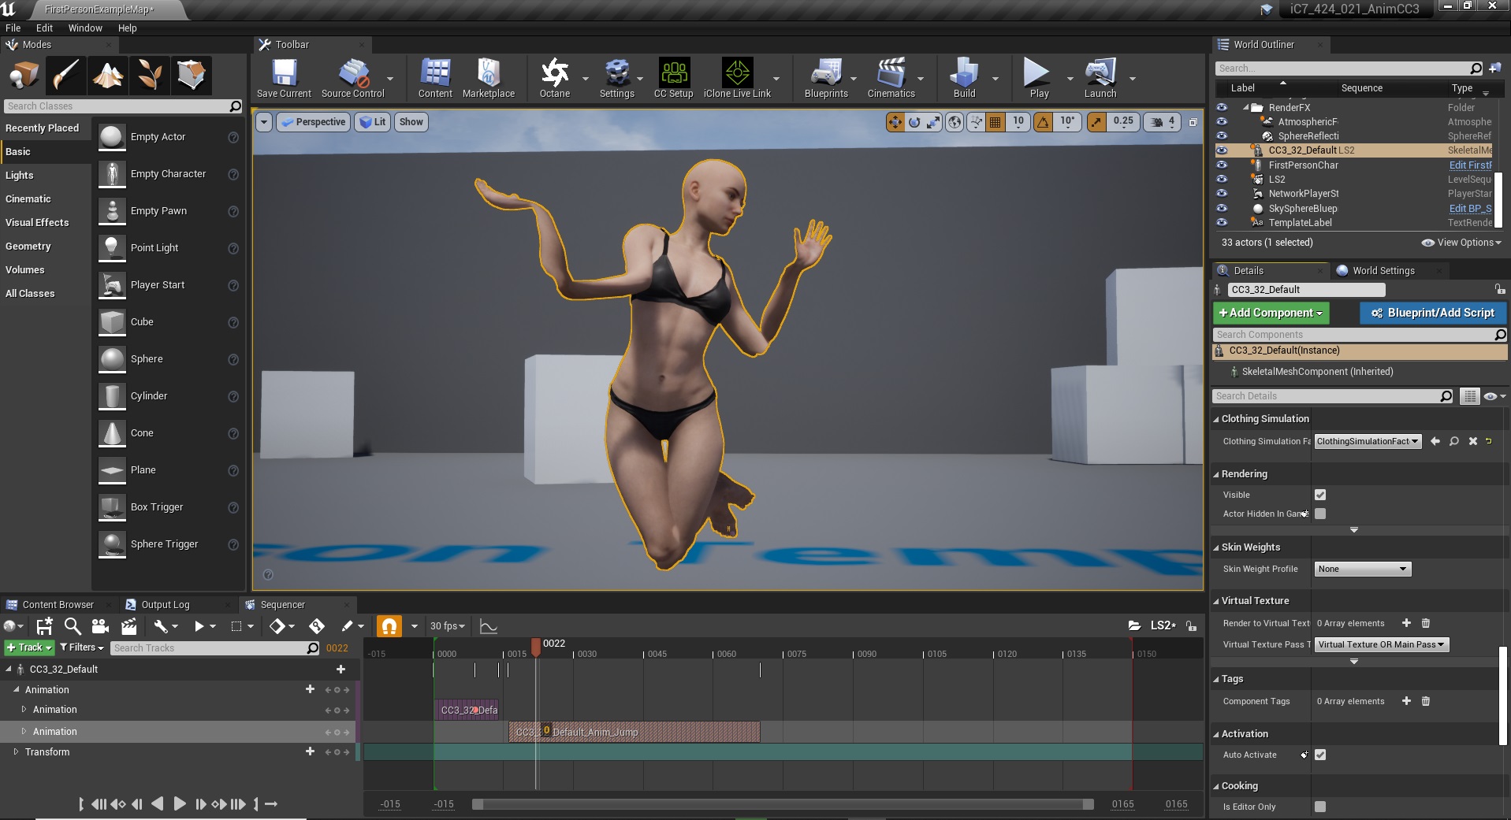Toggle the scale snapping icon

coord(1096,122)
